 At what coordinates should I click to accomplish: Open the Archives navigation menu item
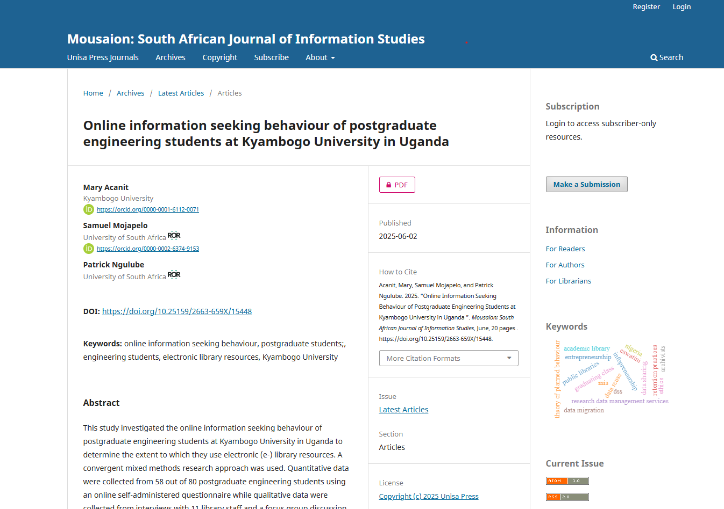tap(171, 57)
